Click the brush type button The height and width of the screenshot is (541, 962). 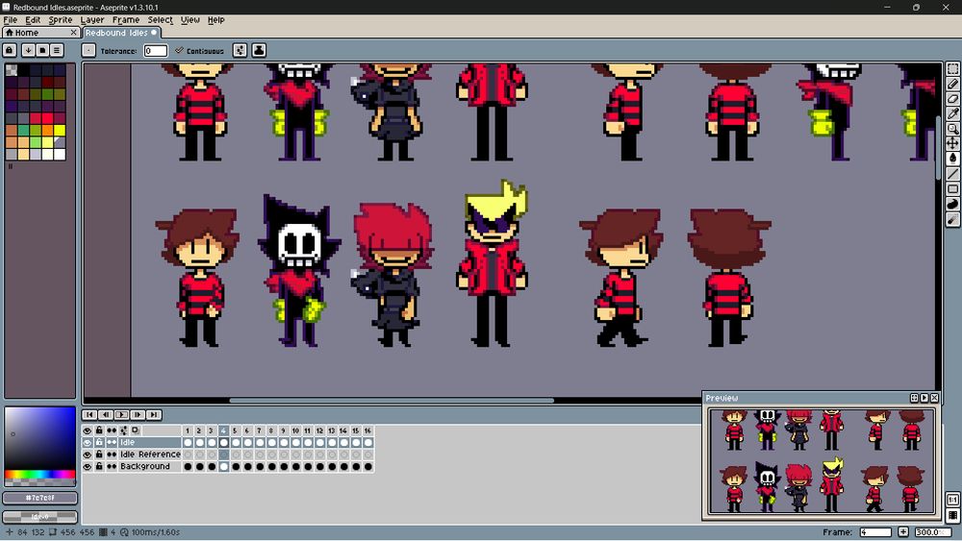tap(89, 50)
